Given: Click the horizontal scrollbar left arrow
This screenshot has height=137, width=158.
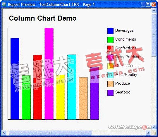Looking at the screenshot, I should (x=4, y=133).
